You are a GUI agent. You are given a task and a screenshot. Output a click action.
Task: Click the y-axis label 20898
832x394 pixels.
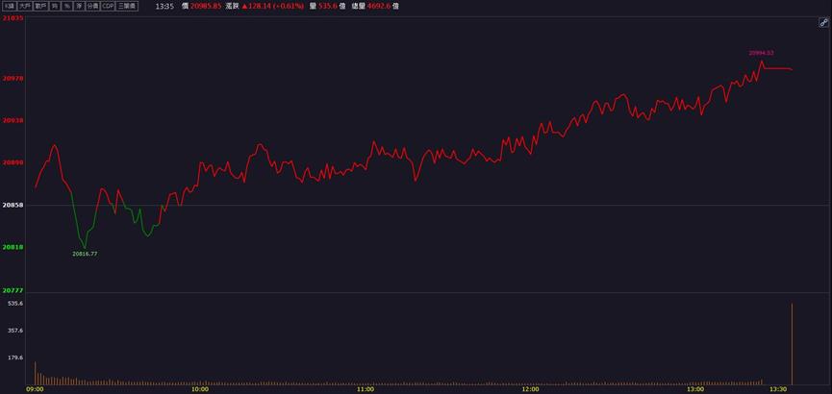(13, 162)
